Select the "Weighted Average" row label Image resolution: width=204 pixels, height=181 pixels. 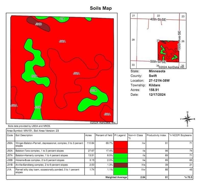tap(116, 177)
